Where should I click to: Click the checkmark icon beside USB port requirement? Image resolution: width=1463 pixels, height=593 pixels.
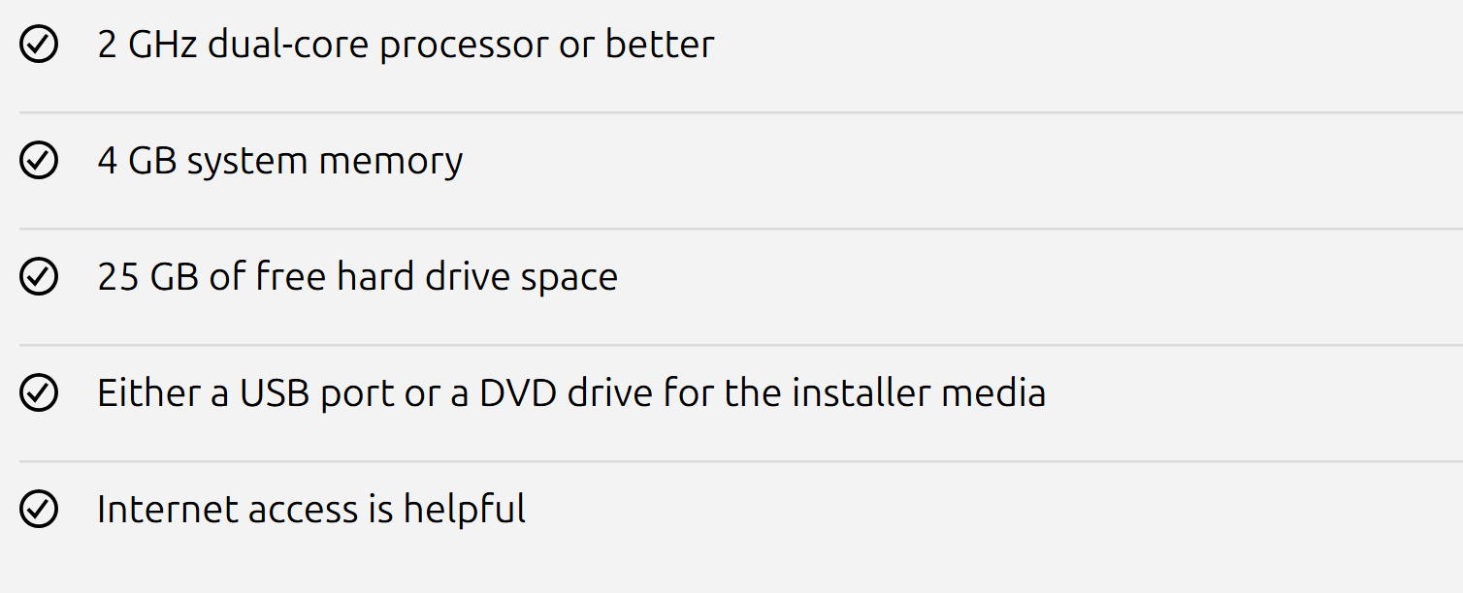coord(39,393)
